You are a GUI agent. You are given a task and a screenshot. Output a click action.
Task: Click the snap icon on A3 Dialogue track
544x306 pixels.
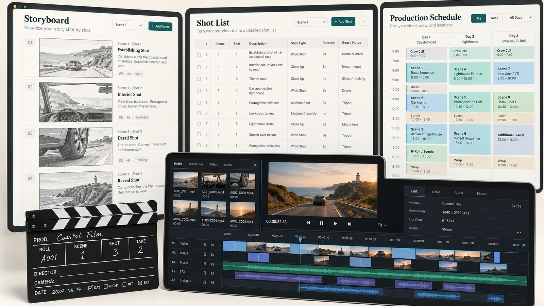213,282
